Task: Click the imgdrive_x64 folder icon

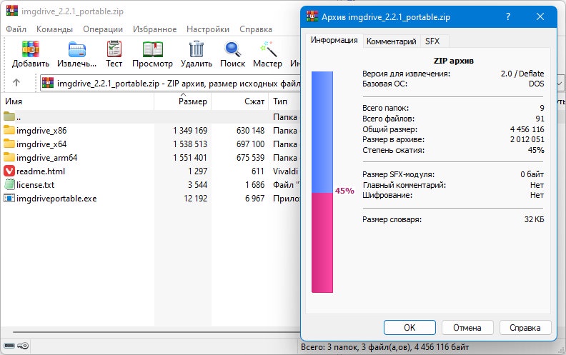Action: pyautogui.click(x=9, y=144)
